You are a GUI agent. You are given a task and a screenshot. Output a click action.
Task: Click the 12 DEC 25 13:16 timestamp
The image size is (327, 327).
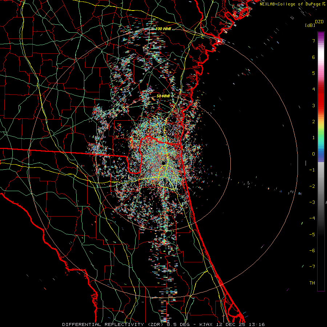click(x=241, y=324)
